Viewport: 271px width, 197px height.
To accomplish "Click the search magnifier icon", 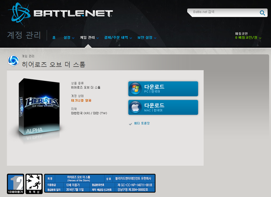I will coord(262,13).
